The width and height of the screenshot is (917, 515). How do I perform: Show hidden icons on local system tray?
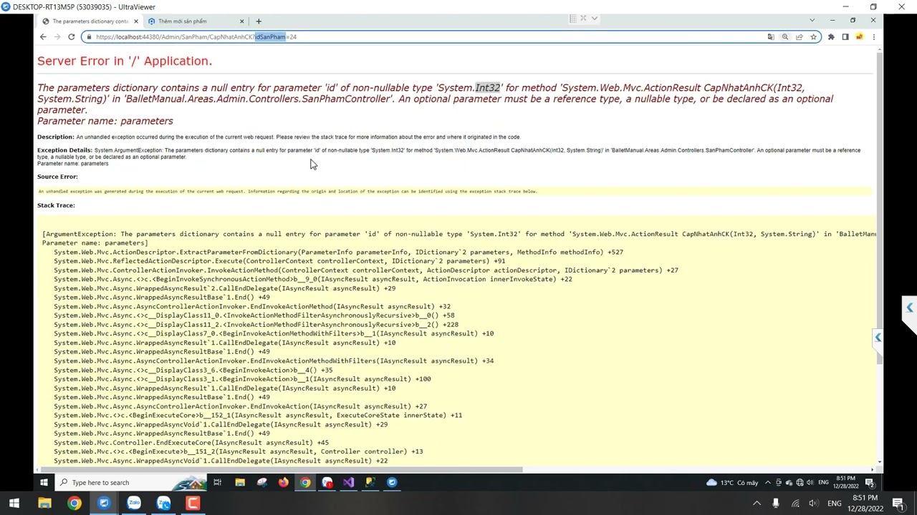pos(757,504)
